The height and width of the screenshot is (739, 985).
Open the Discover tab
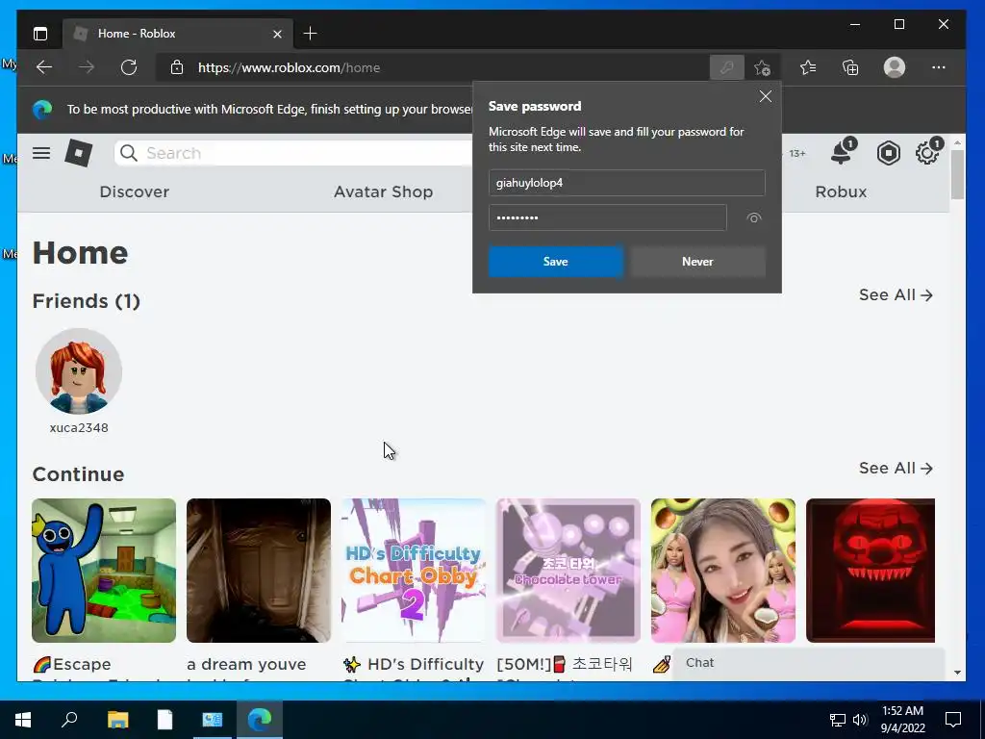tap(135, 191)
